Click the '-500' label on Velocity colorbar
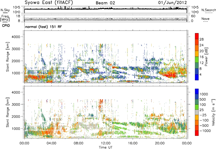The height and width of the screenshot is (149, 216). (x=204, y=125)
